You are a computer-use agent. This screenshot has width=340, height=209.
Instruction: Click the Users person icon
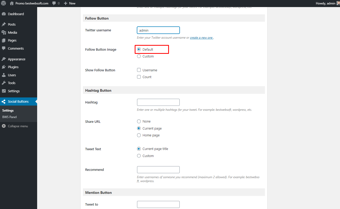point(4,75)
